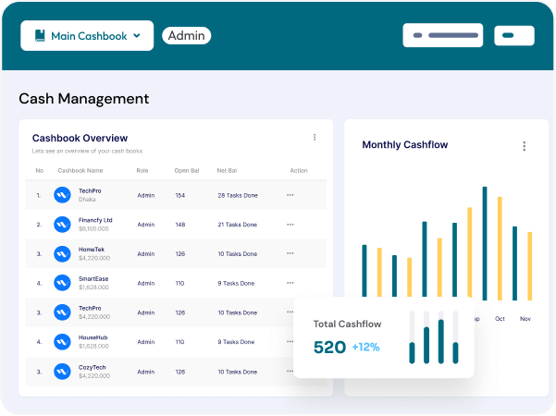Screen dimensions: 556x416
Task: Click the Cashbook Name column header
Action: (x=79, y=171)
